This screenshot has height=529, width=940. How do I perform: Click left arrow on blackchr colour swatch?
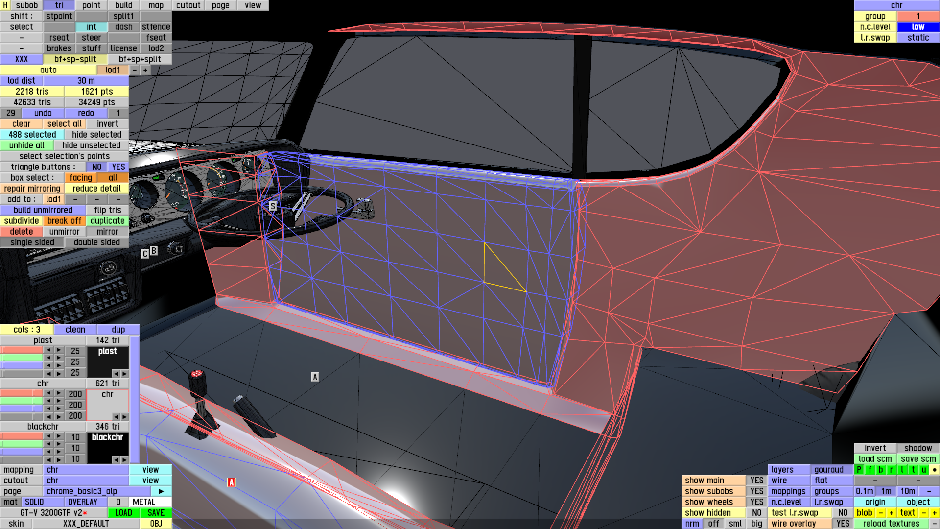click(116, 460)
